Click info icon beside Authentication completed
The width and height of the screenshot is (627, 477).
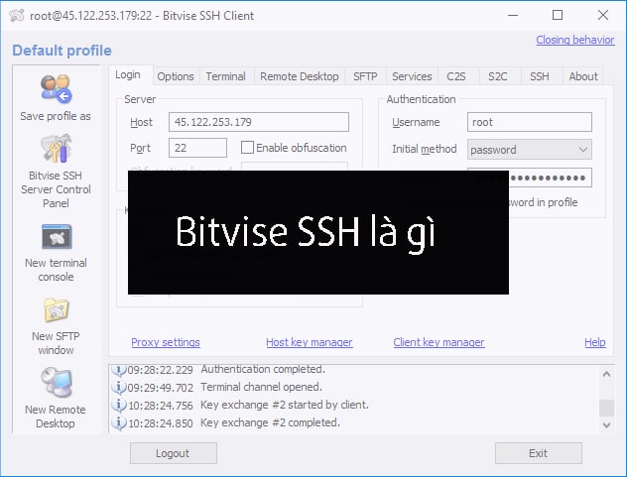click(119, 370)
